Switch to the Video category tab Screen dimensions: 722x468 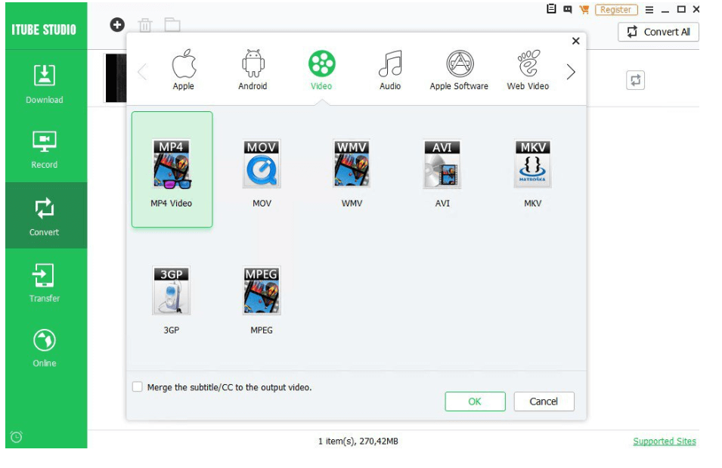[321, 70]
